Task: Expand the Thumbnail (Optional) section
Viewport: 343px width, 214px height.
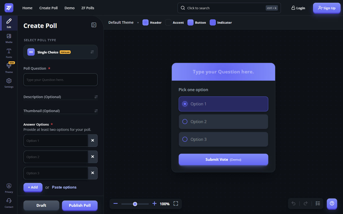Action: [96, 111]
